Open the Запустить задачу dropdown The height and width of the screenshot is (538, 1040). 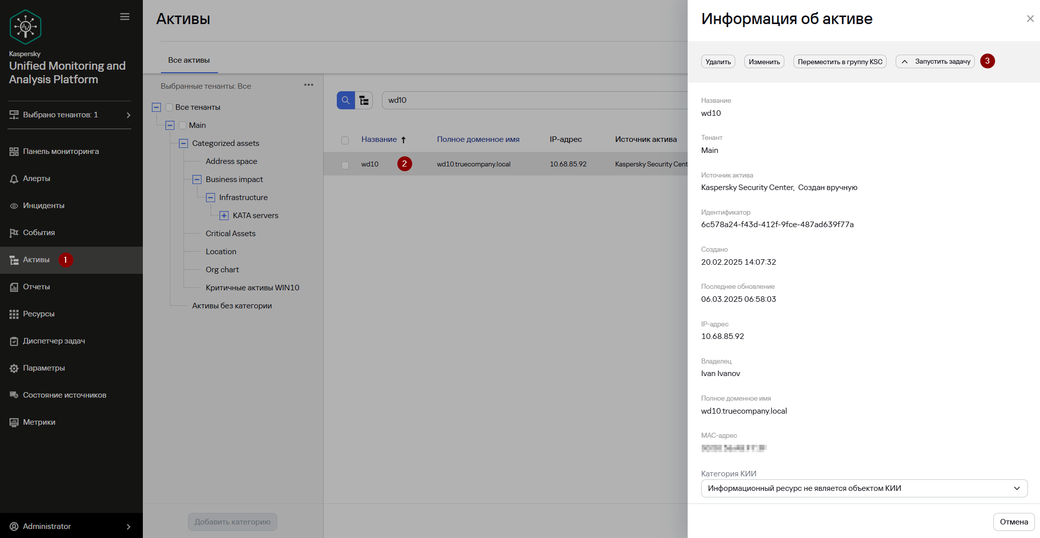(935, 62)
